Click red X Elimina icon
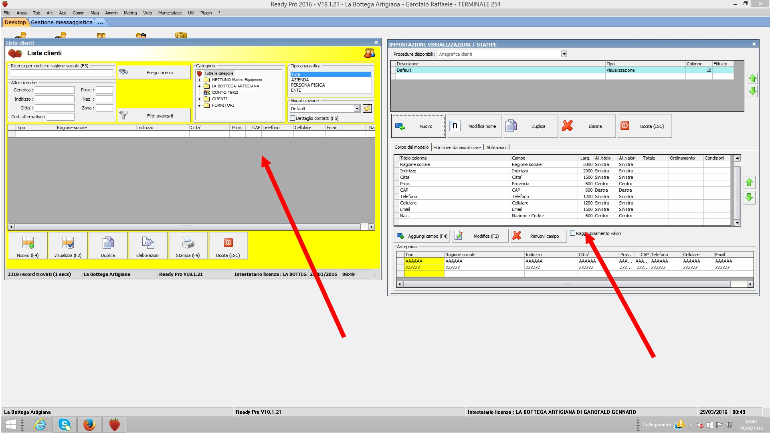 tap(567, 126)
